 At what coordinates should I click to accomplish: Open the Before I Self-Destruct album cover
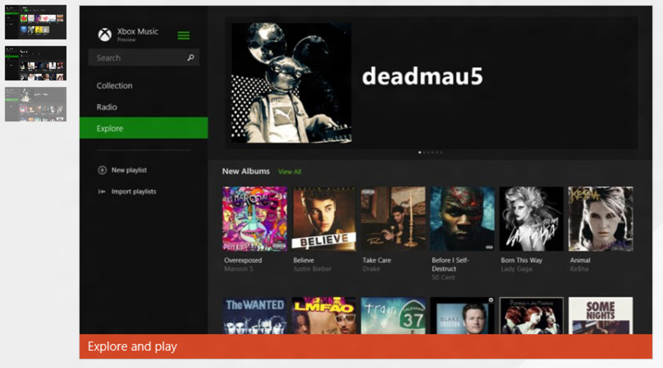coord(462,219)
